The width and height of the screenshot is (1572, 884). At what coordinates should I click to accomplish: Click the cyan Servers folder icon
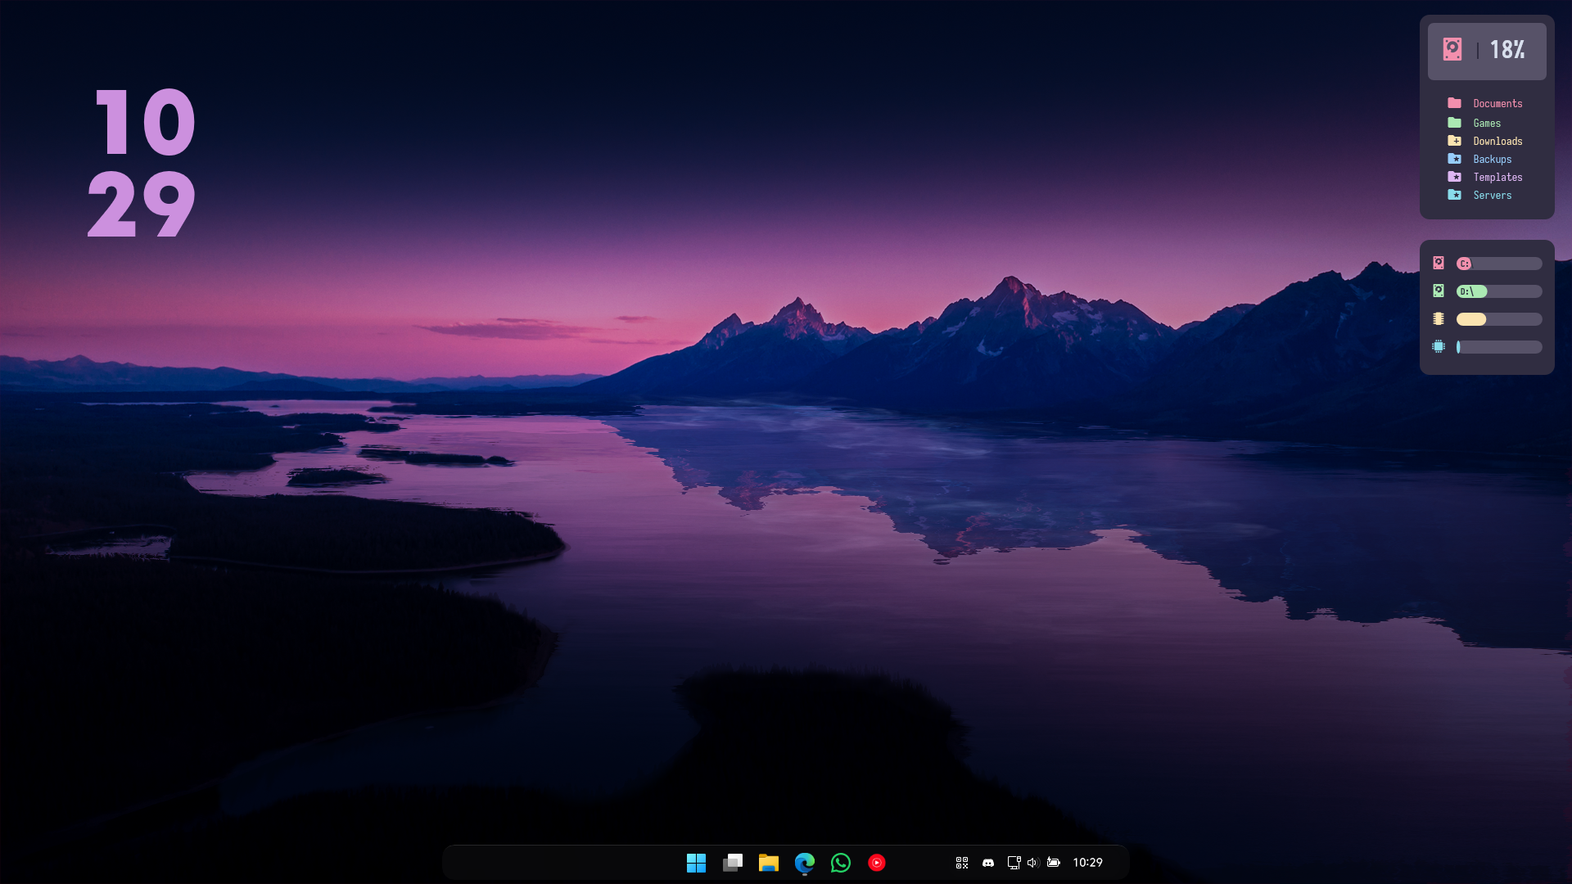tap(1455, 195)
